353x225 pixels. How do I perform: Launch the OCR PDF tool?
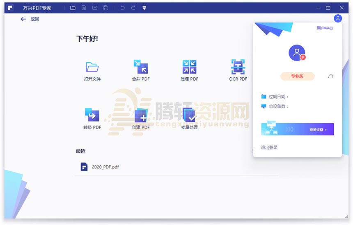(238, 67)
